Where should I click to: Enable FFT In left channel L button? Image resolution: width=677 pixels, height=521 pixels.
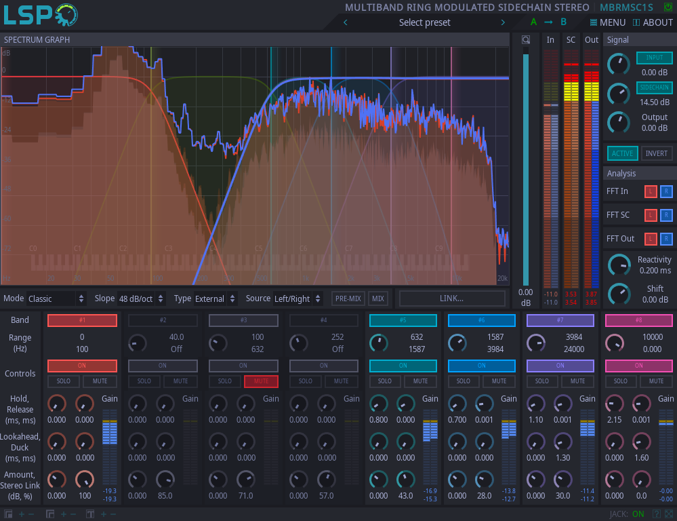(x=650, y=191)
